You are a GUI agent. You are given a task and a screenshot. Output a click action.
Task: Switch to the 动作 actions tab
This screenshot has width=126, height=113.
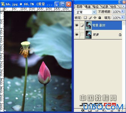pos(114,7)
